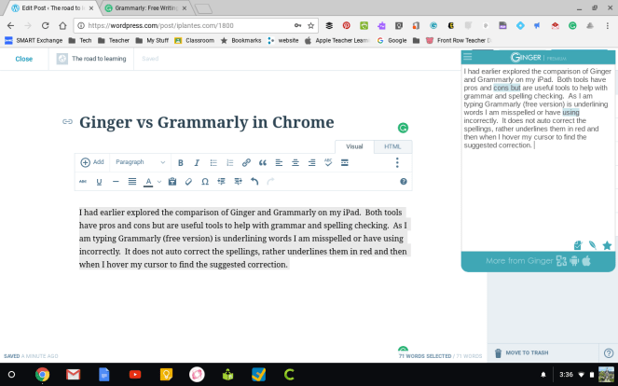
Task: Insert a special character with omega icon
Action: click(x=205, y=182)
